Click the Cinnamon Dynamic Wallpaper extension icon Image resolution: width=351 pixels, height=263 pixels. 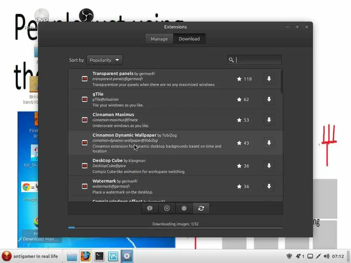[x=85, y=143]
